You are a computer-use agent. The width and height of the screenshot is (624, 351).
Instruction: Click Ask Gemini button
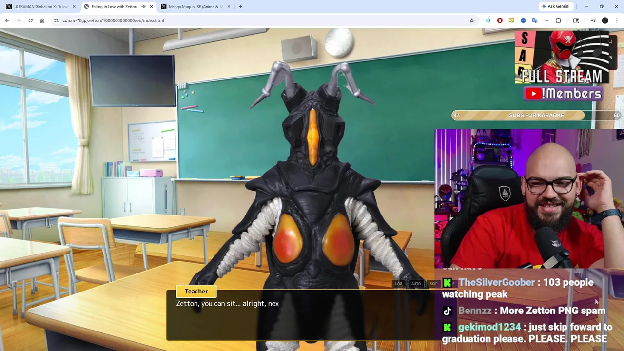(x=555, y=6)
